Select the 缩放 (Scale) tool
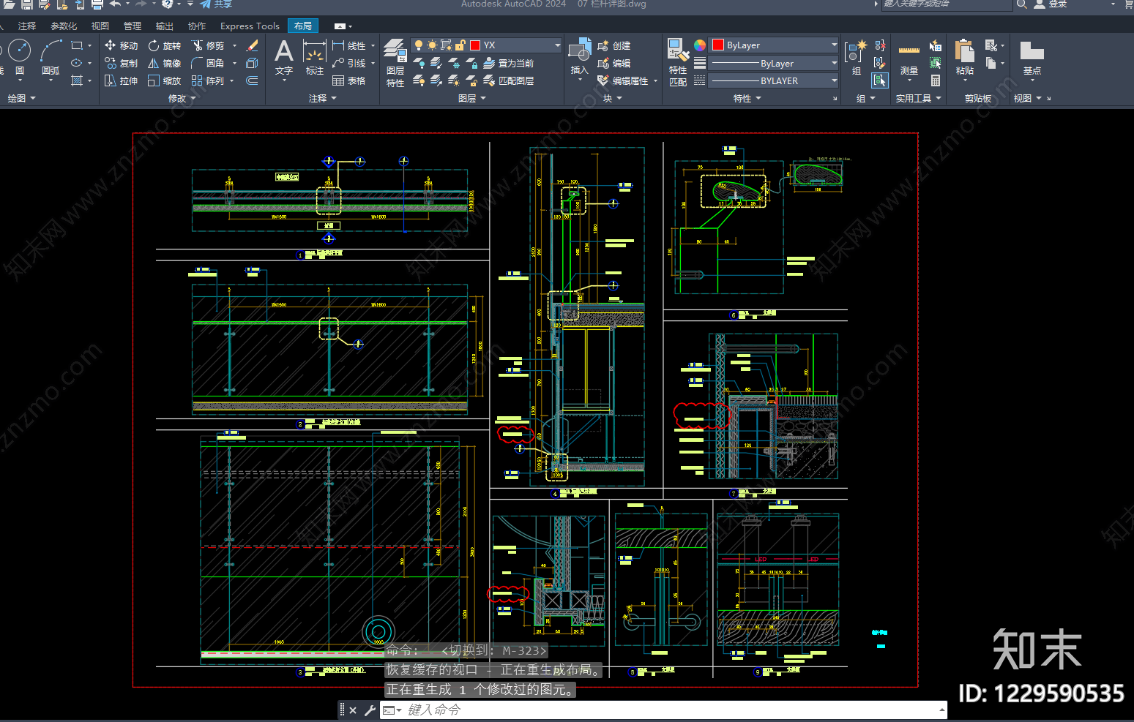The image size is (1134, 722). coord(164,80)
